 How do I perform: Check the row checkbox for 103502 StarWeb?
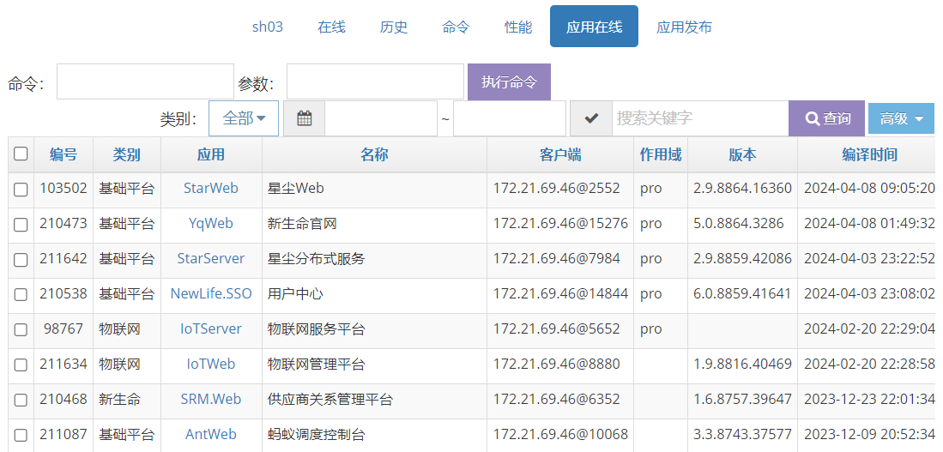pyautogui.click(x=21, y=190)
